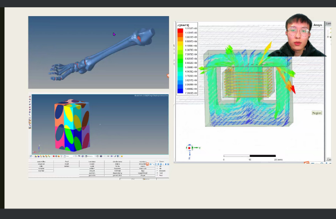Viewport: 336px width, 219px height.
Task: Select the Post page radio button
Action: coord(157,175)
